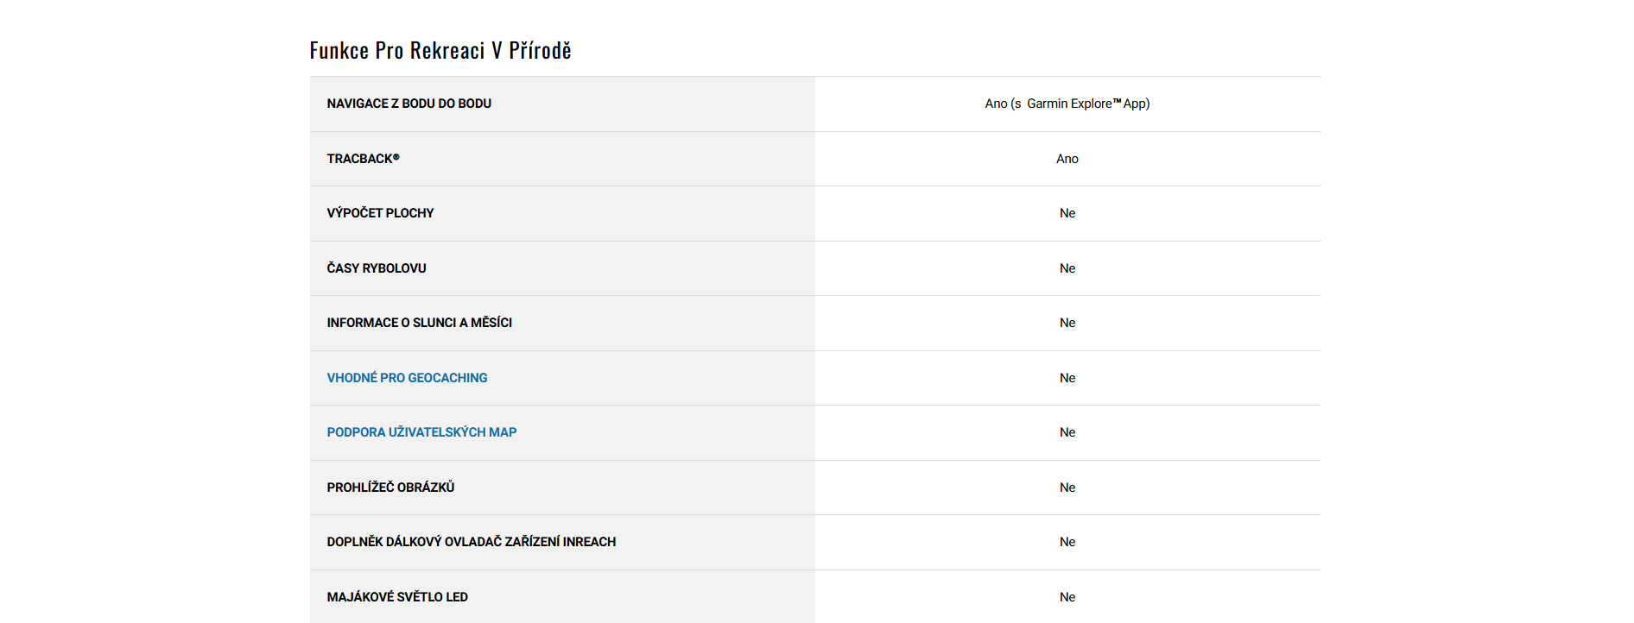Click Doplněk dálkový ovladač zařízení inReach label
The image size is (1634, 623).
click(x=471, y=542)
